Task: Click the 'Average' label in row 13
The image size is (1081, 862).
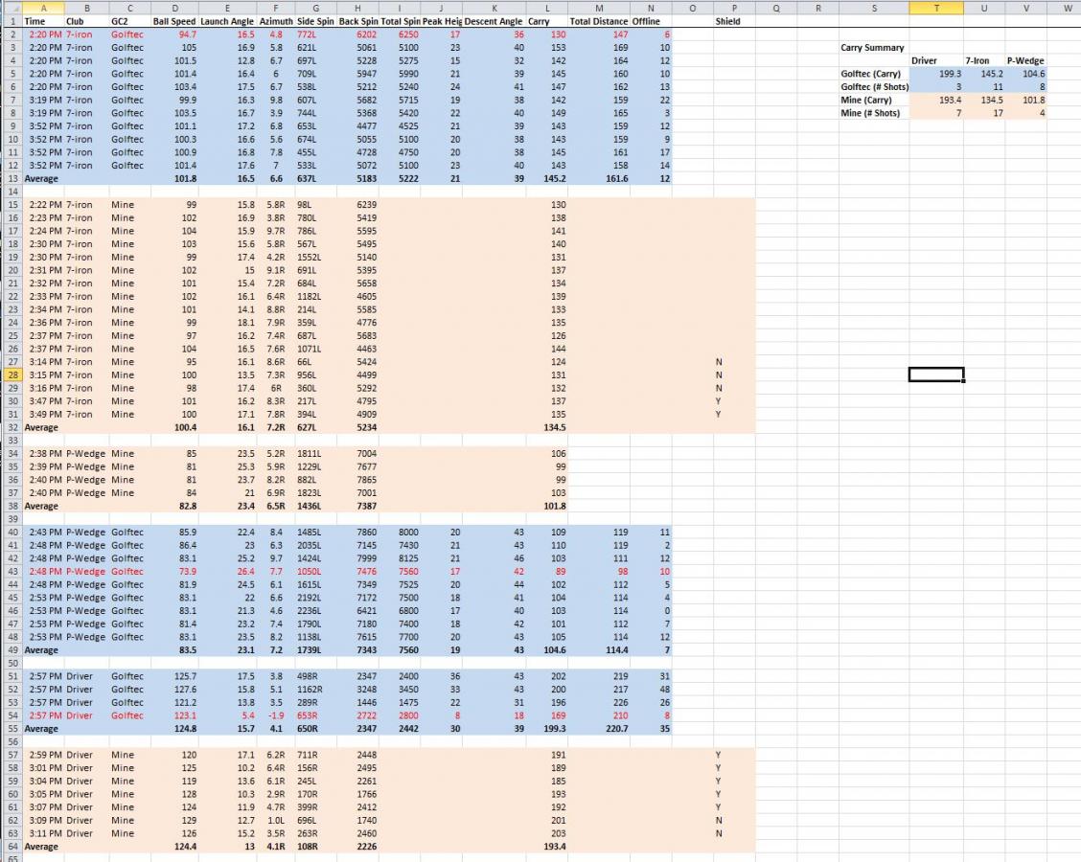Action: click(x=43, y=178)
